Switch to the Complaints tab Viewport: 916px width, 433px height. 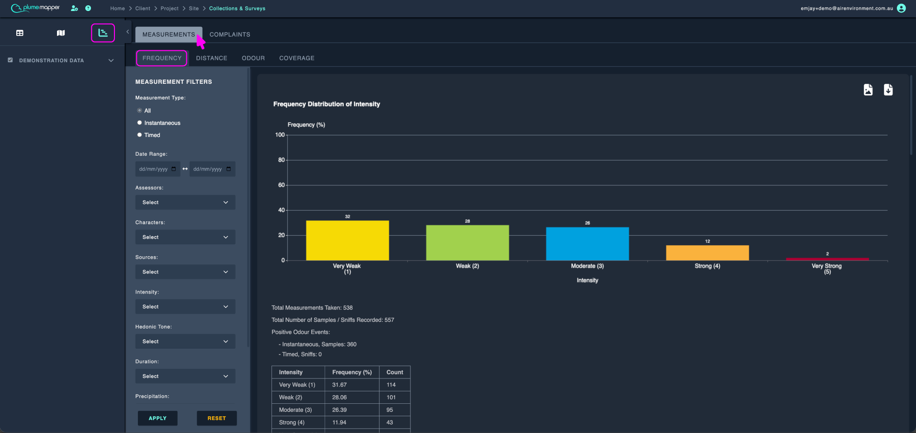pyautogui.click(x=230, y=34)
